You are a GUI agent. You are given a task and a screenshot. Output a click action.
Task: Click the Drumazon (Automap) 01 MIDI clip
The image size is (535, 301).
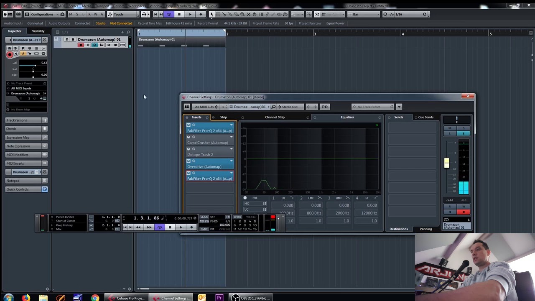[182, 42]
